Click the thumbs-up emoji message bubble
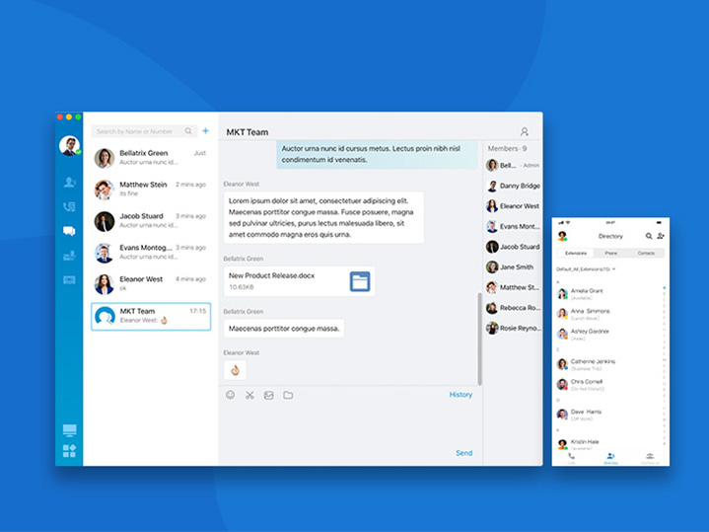 (235, 370)
